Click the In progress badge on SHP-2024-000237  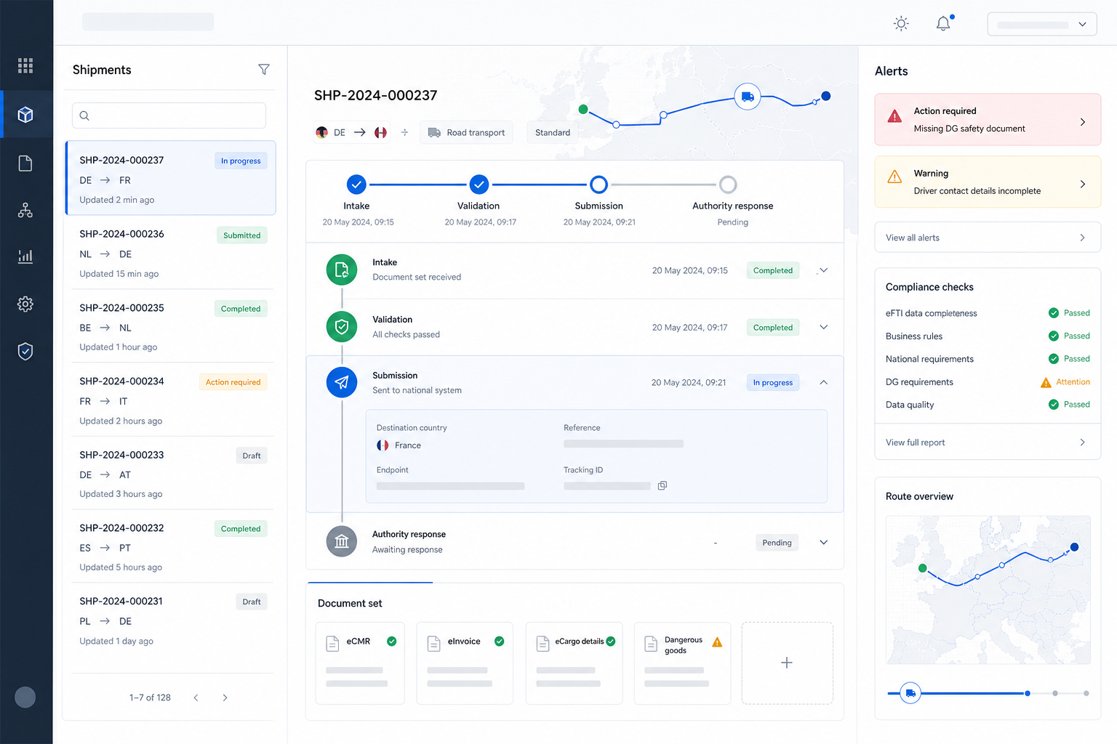(241, 161)
